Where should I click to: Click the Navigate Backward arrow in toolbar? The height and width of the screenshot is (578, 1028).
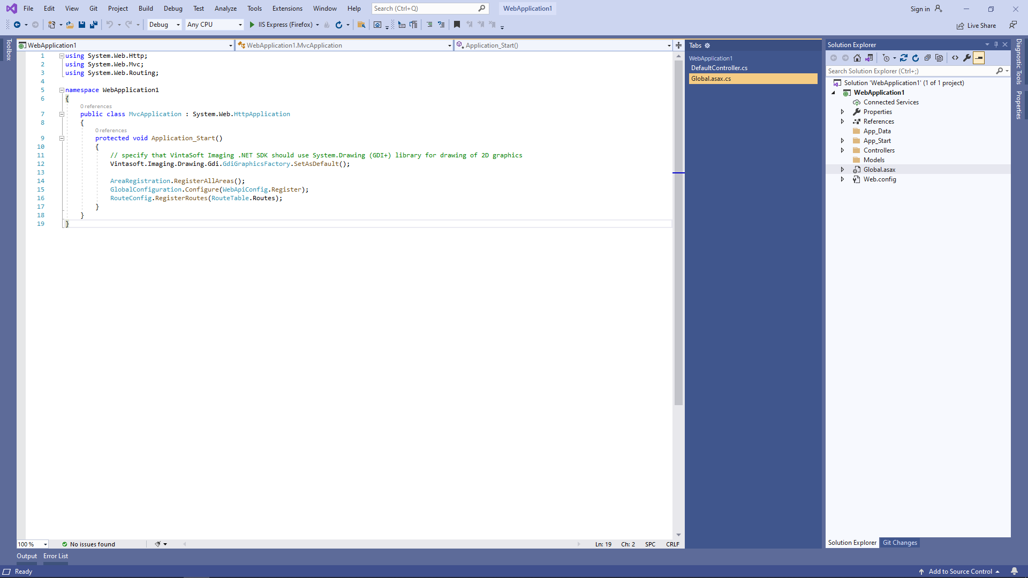coord(17,25)
